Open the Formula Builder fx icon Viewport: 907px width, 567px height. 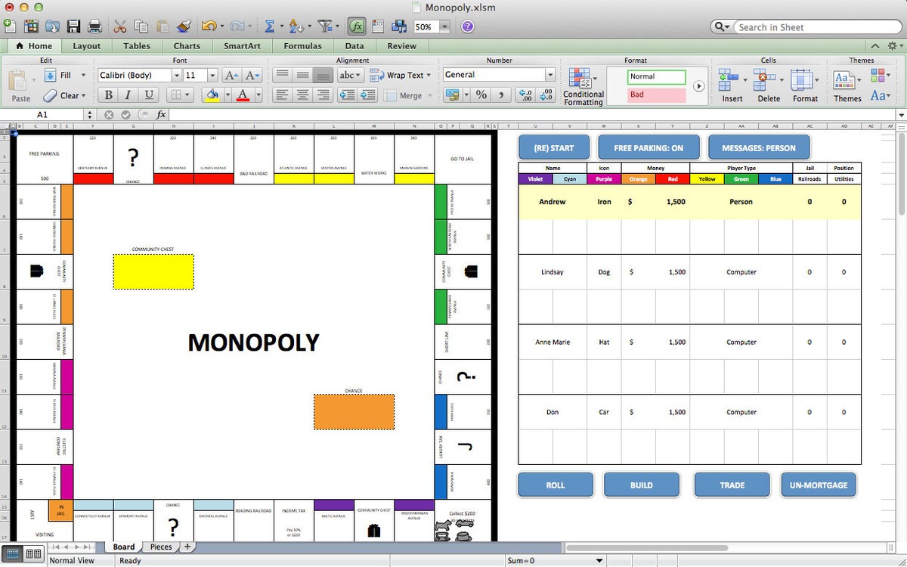356,25
